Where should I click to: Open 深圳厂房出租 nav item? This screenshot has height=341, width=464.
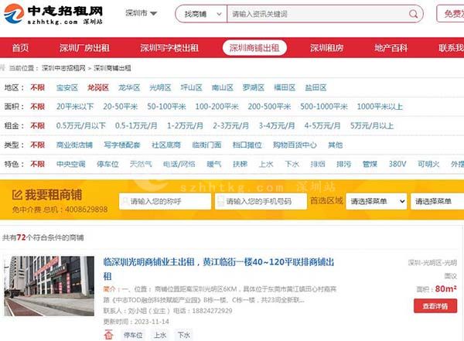coord(84,48)
